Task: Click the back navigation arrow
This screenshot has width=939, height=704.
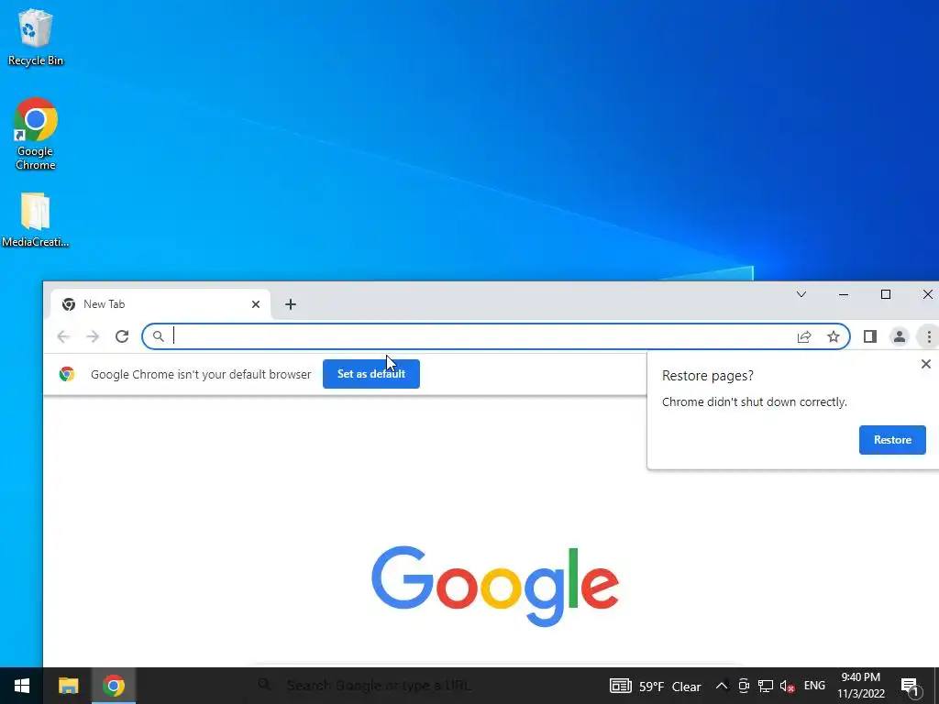Action: pyautogui.click(x=63, y=336)
